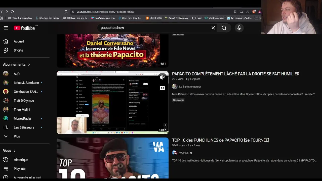Open VA Plus channel name

point(184,153)
